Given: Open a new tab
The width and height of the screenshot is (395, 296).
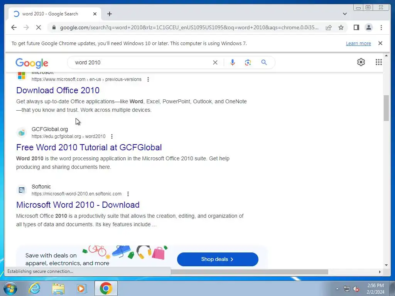Looking at the screenshot, I should pos(109,14).
